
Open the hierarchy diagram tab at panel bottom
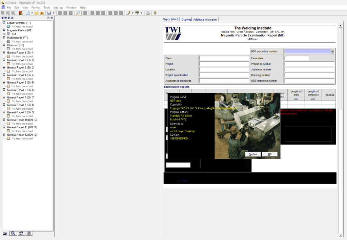29,233
